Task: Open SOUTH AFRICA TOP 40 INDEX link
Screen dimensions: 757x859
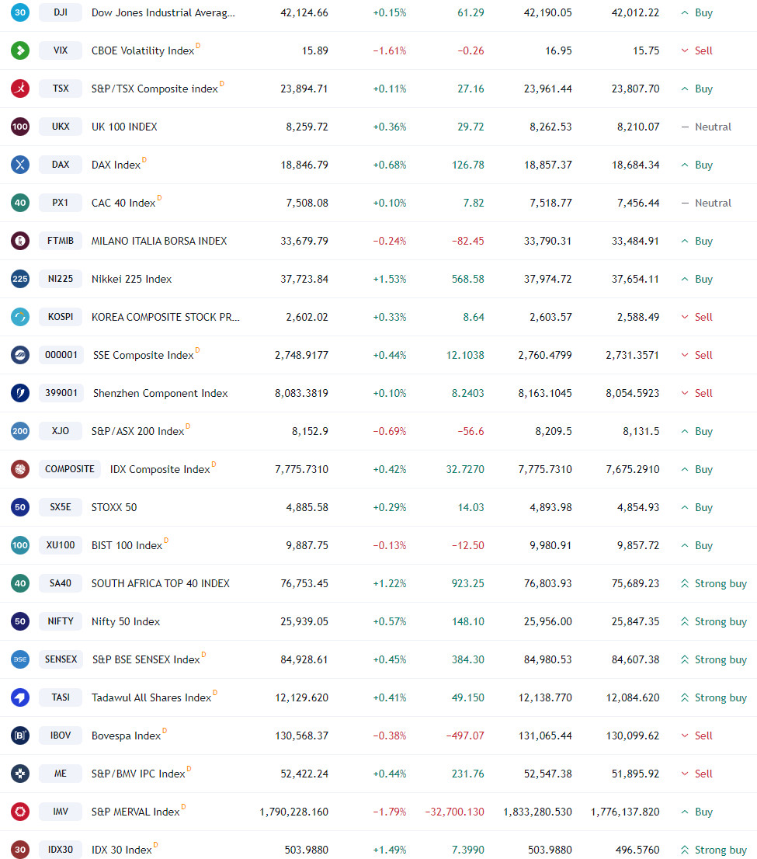Action: (x=161, y=583)
